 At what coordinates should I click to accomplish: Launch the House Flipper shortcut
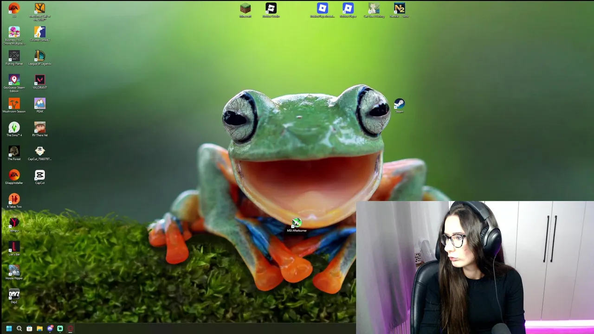(x=14, y=270)
